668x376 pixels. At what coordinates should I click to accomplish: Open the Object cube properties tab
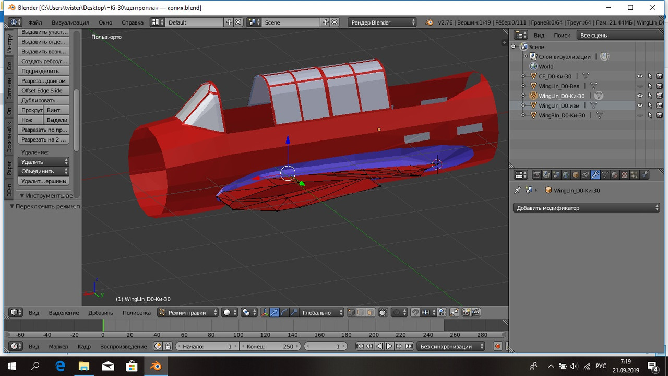tap(576, 175)
